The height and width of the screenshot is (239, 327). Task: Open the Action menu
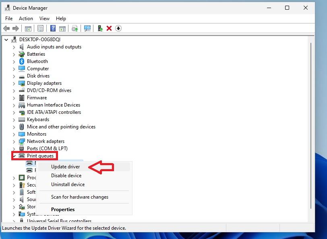pyautogui.click(x=26, y=18)
